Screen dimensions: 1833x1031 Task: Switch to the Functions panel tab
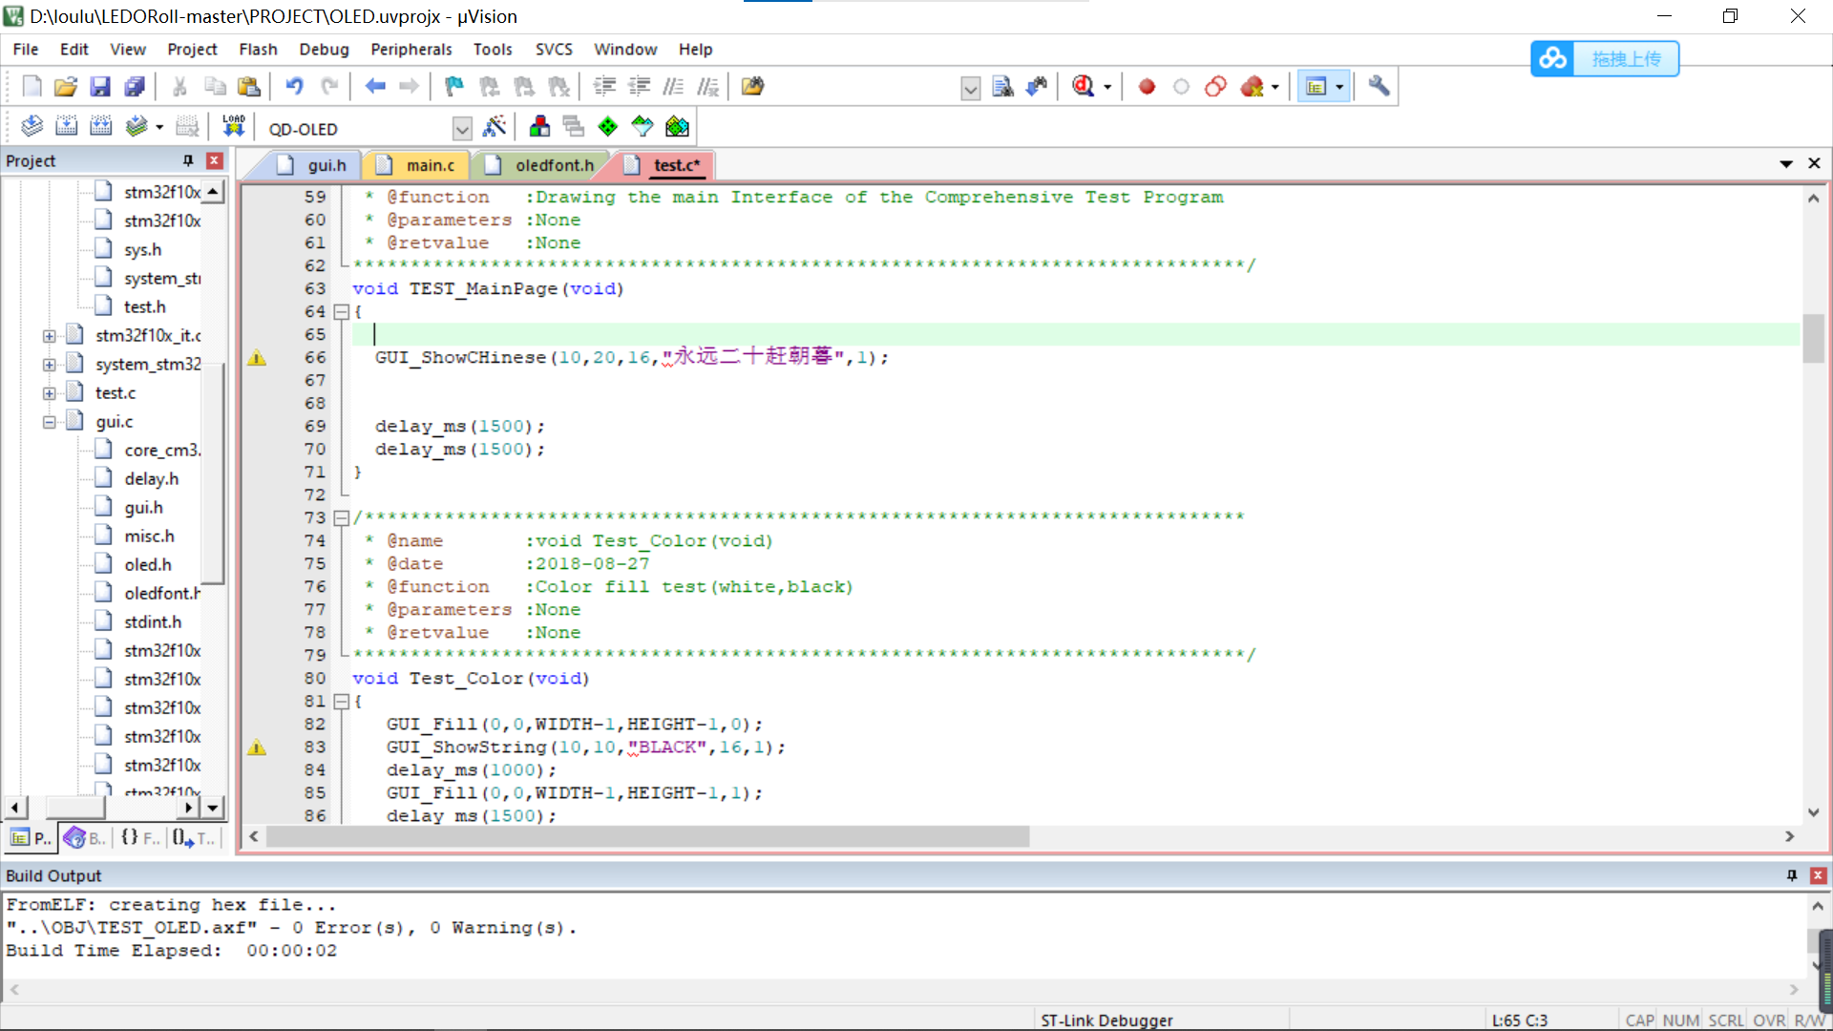139,838
